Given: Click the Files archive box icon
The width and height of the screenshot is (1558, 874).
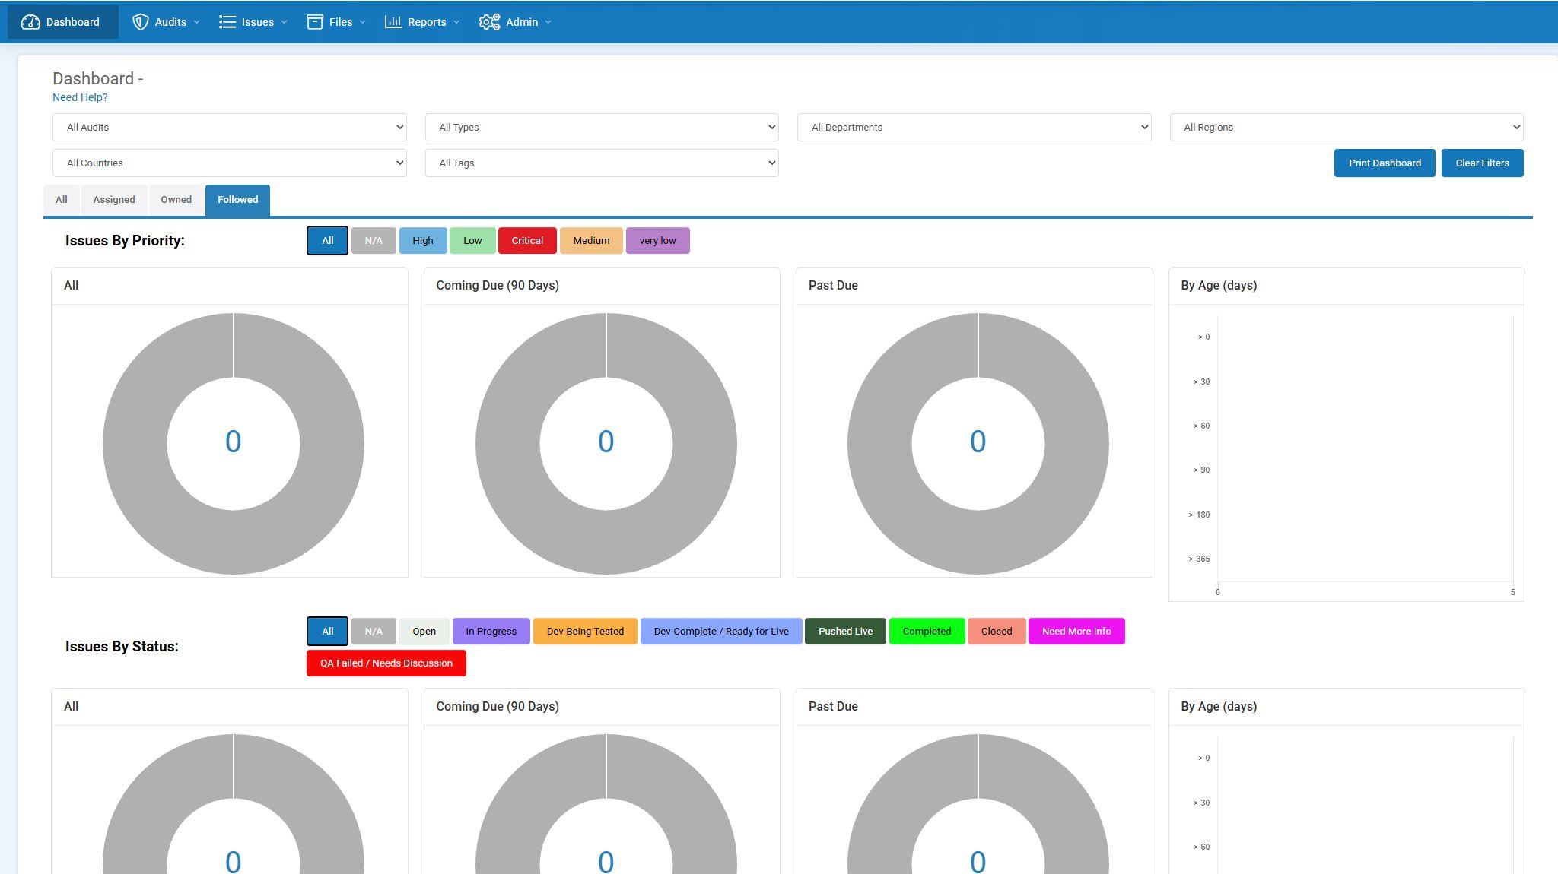Looking at the screenshot, I should coord(315,22).
